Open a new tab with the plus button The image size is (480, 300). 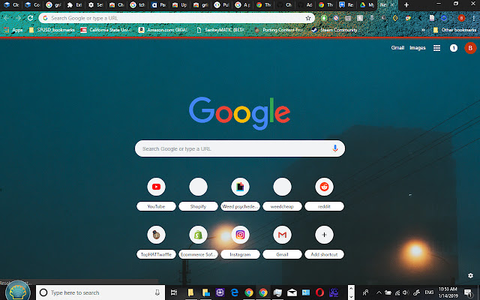(x=406, y=5)
